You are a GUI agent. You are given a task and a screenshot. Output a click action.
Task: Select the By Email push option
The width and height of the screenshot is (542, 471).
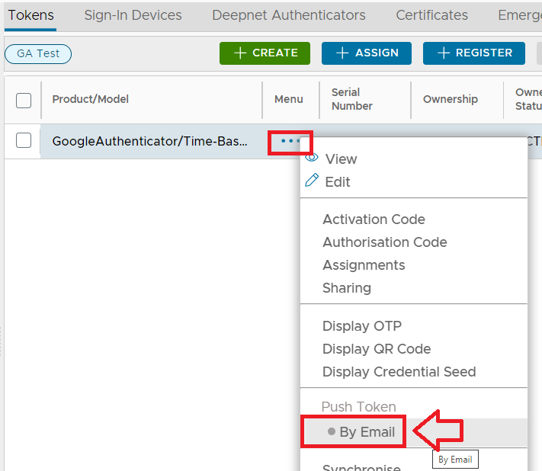pyautogui.click(x=367, y=432)
